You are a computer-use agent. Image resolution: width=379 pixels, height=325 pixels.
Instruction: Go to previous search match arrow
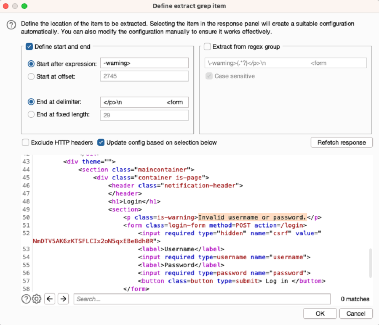(50, 299)
